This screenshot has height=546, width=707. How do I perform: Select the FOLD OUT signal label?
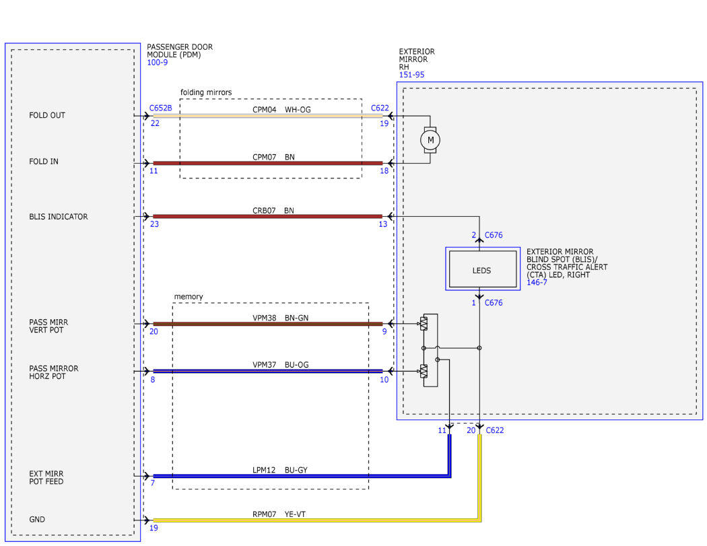click(47, 115)
